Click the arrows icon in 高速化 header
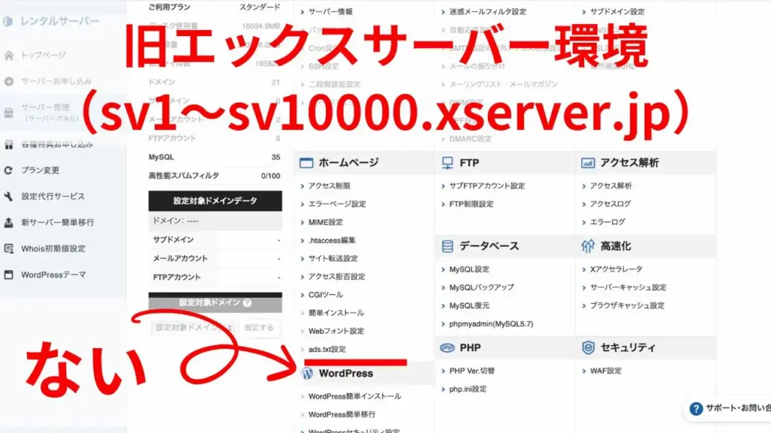The height and width of the screenshot is (433, 771). pyautogui.click(x=588, y=246)
